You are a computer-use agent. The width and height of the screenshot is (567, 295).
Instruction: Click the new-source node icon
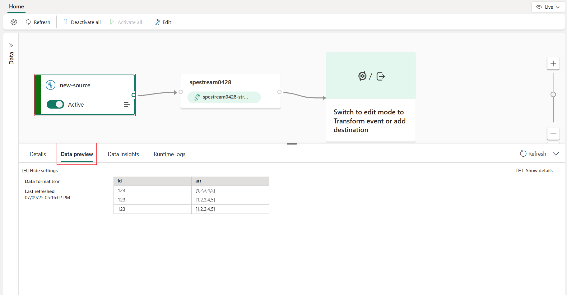50,85
